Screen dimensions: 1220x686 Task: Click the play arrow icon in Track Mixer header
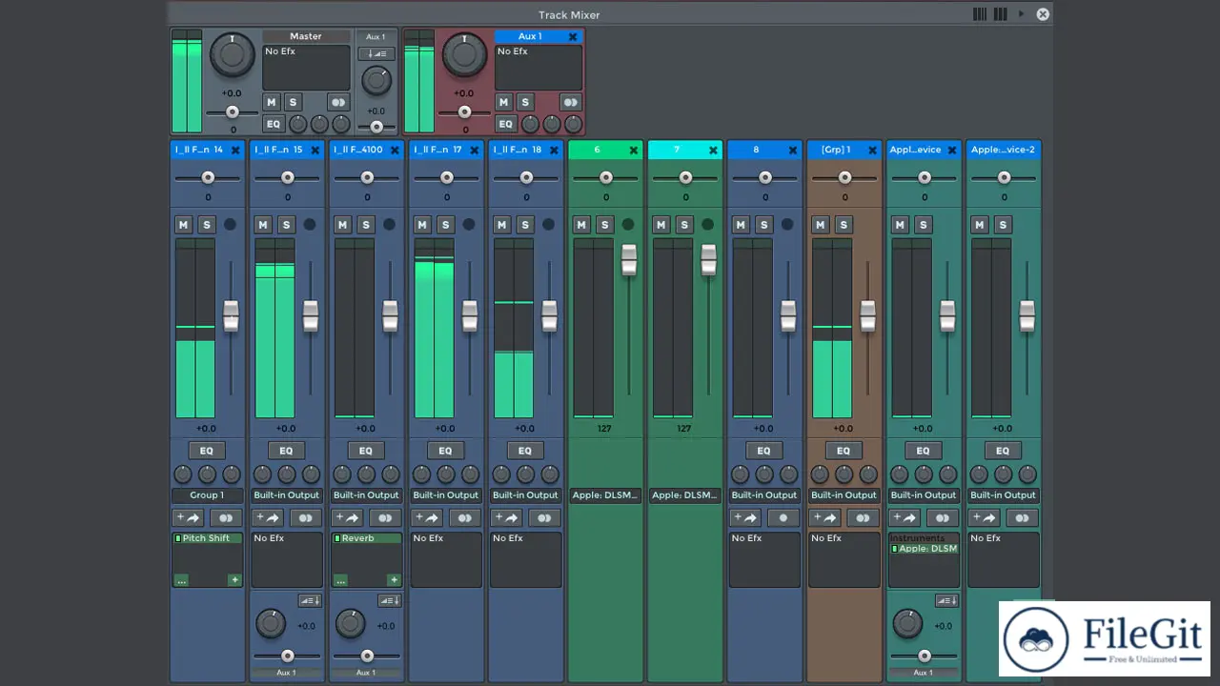click(1021, 14)
